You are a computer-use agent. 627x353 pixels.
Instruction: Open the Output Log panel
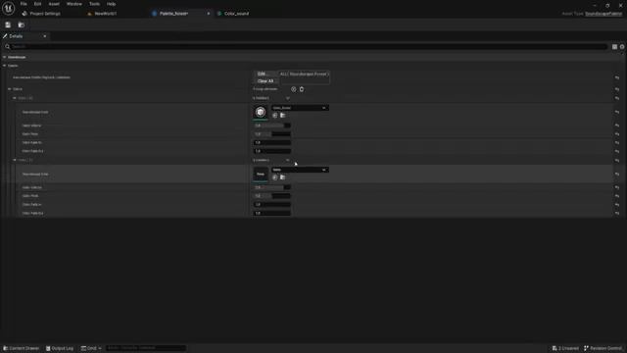60,348
